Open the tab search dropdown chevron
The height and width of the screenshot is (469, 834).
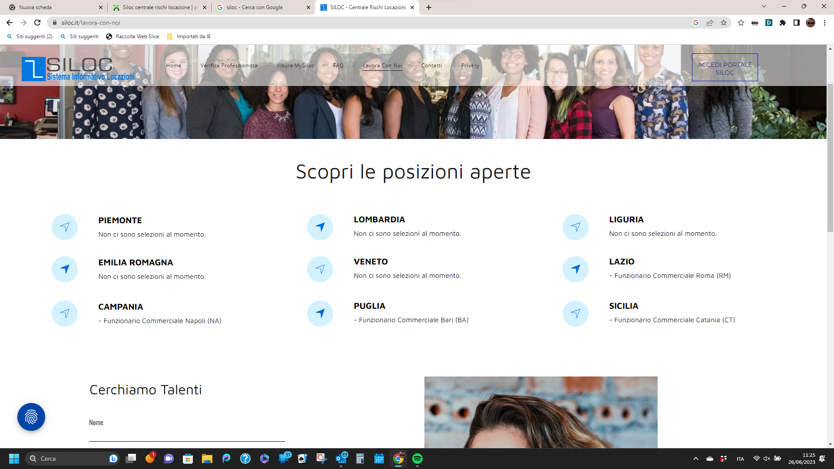(x=764, y=6)
